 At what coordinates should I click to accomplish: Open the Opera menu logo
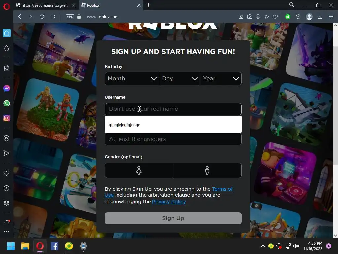[x=7, y=7]
